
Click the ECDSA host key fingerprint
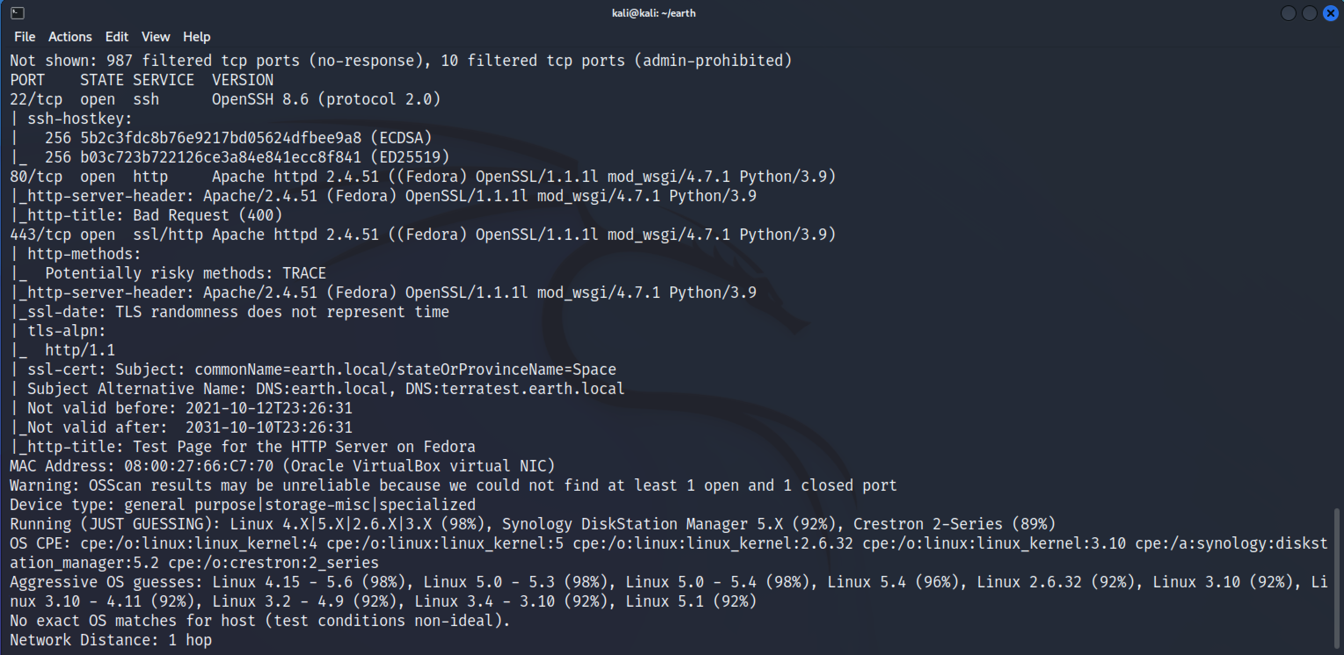220,138
